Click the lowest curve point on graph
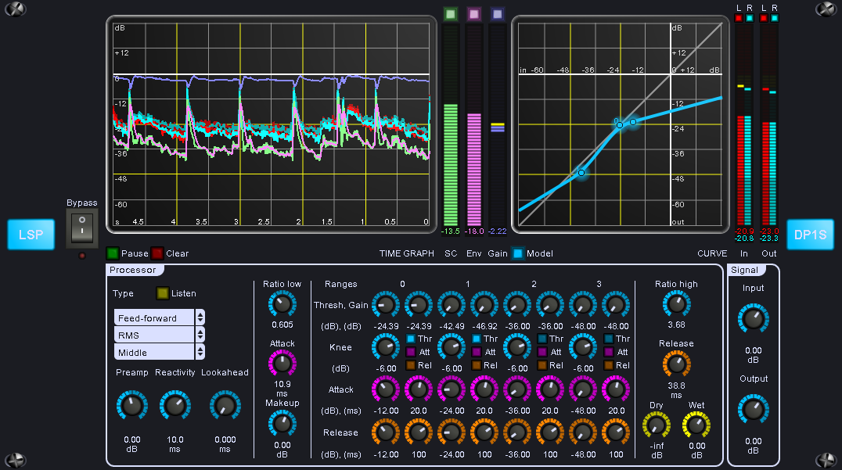The image size is (842, 470). 581,172
